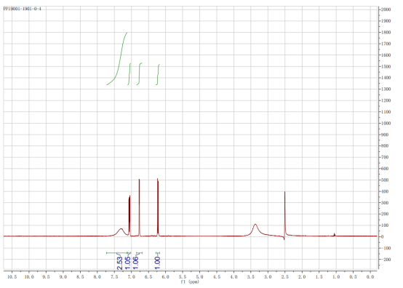Click the spectrum title text at top left
The image size is (403, 288).
click(22, 9)
